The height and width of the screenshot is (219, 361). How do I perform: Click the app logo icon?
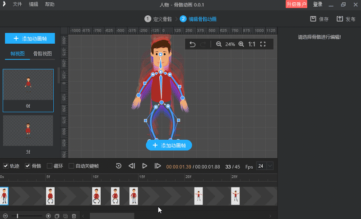point(4,4)
